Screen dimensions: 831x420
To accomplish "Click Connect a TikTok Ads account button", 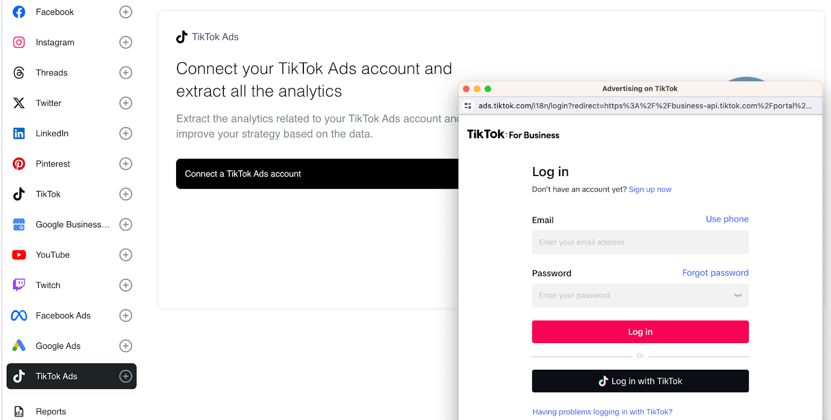I will tap(317, 174).
